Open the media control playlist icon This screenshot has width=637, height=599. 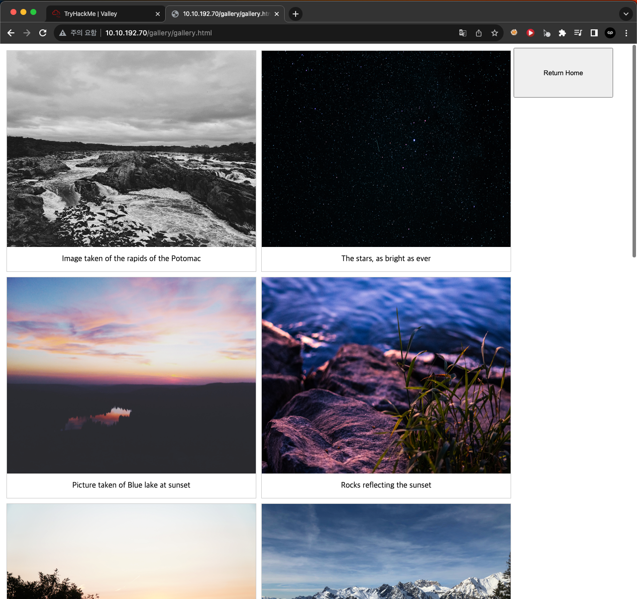click(x=578, y=33)
